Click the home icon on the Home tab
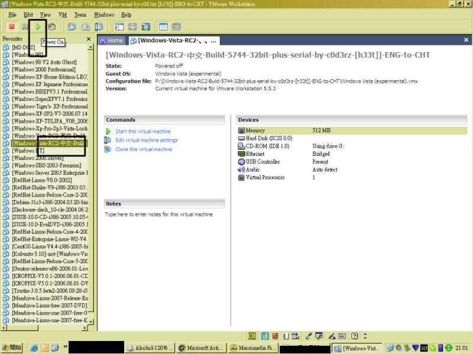This screenshot has width=473, height=354. click(x=102, y=41)
